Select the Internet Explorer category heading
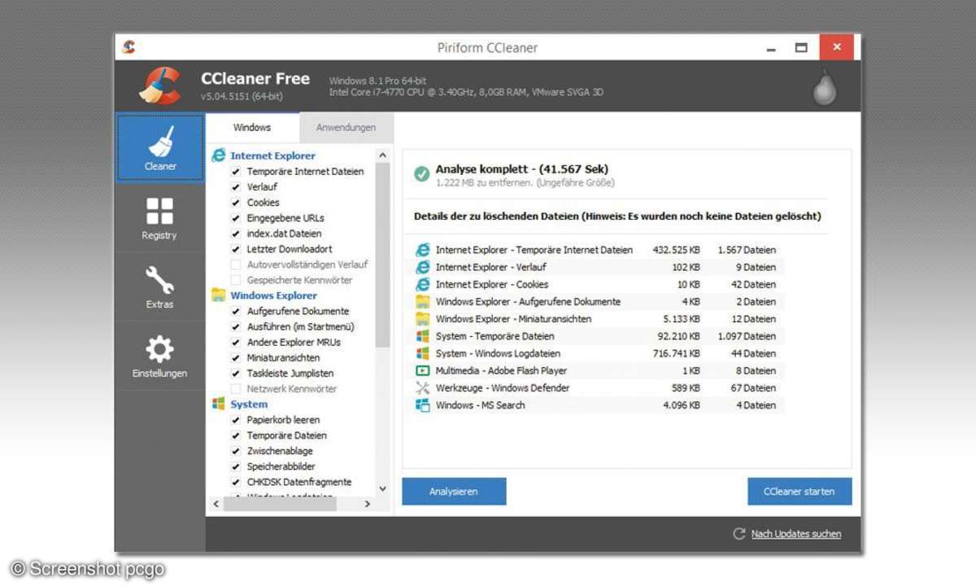This screenshot has width=976, height=586. tap(272, 155)
